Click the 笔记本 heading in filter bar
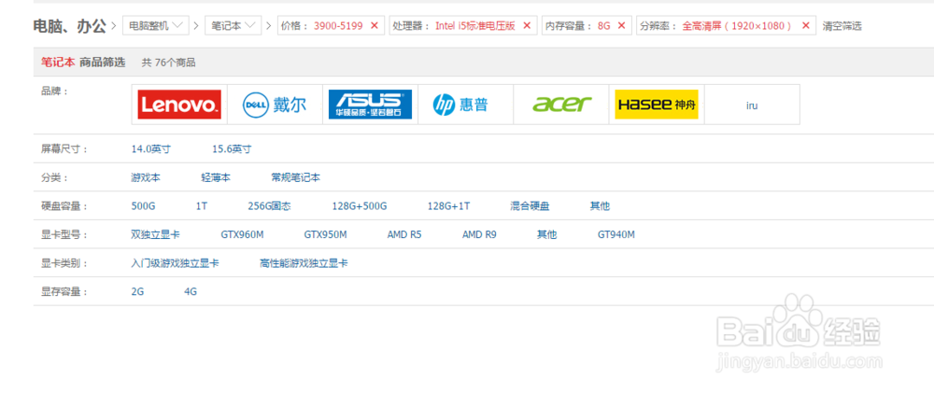The image size is (934, 393). coord(58,62)
